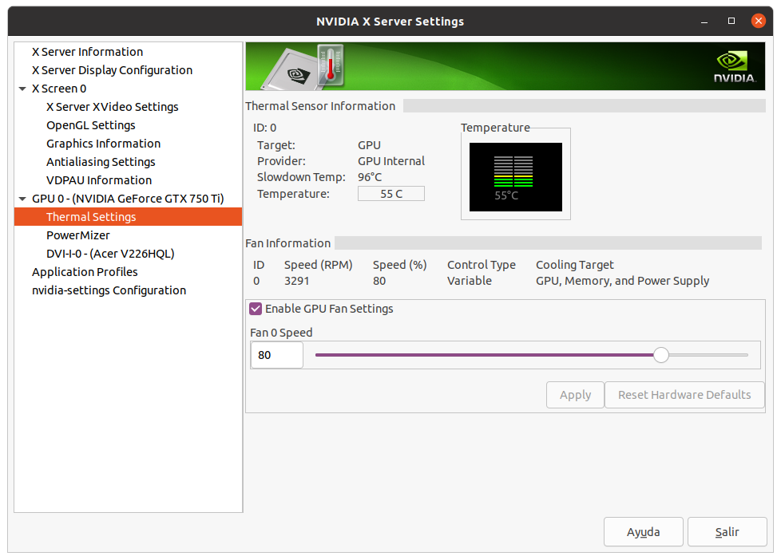
Task: Click the Apply button
Action: pyautogui.click(x=575, y=395)
